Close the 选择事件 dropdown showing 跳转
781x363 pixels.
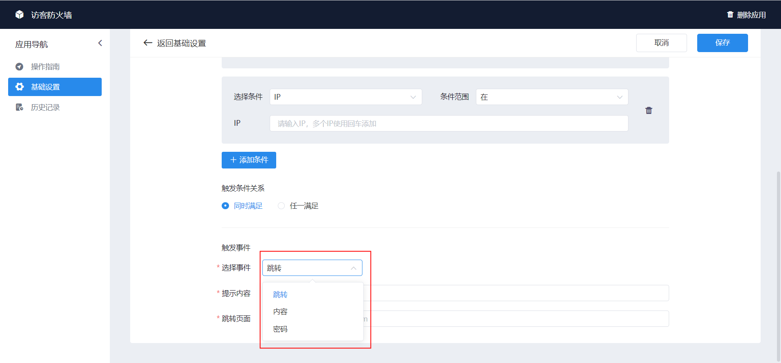point(312,268)
